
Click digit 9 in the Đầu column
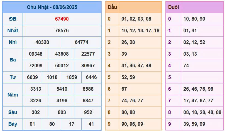109,124
